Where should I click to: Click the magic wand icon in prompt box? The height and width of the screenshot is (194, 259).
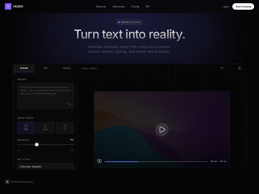tap(69, 104)
